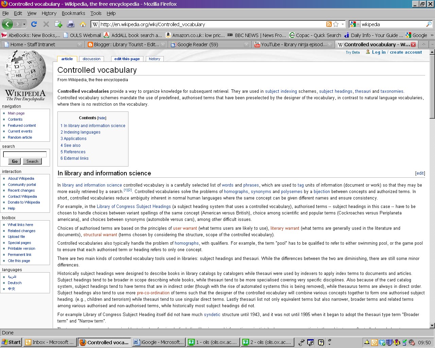Image resolution: width=435 pixels, height=348 pixels.
Task: Click the vertical scrollbar down arrow
Action: click(x=432, y=326)
